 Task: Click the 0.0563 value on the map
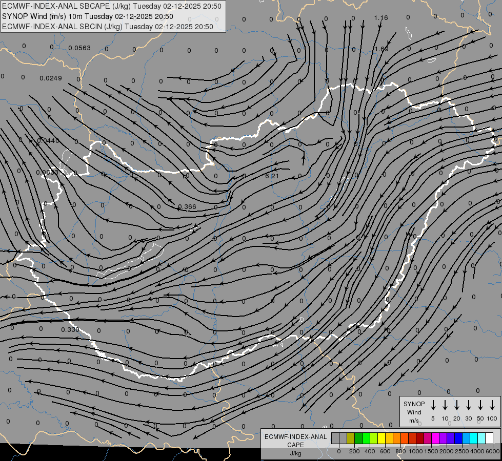(x=79, y=48)
